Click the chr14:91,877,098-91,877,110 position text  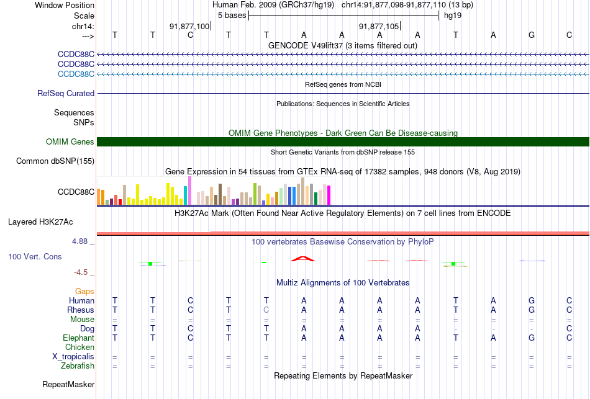click(x=407, y=5)
